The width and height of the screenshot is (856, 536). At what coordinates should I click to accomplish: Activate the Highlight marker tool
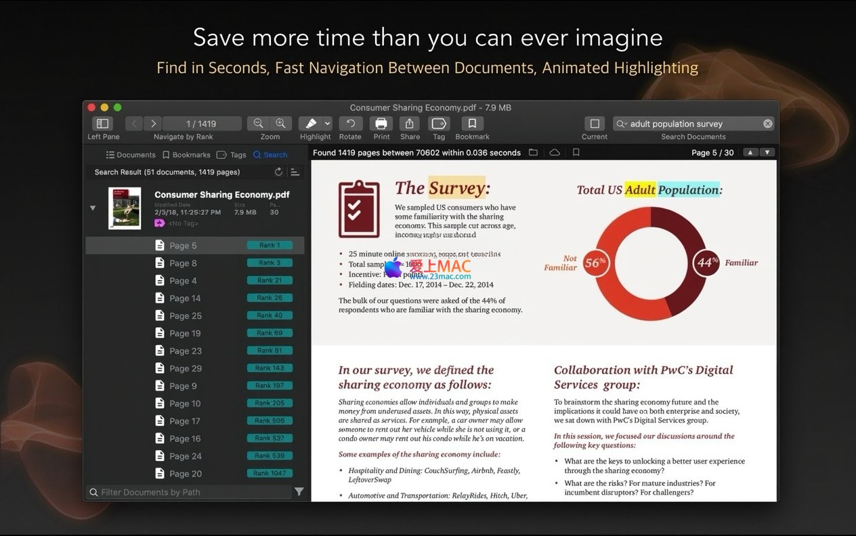(311, 124)
